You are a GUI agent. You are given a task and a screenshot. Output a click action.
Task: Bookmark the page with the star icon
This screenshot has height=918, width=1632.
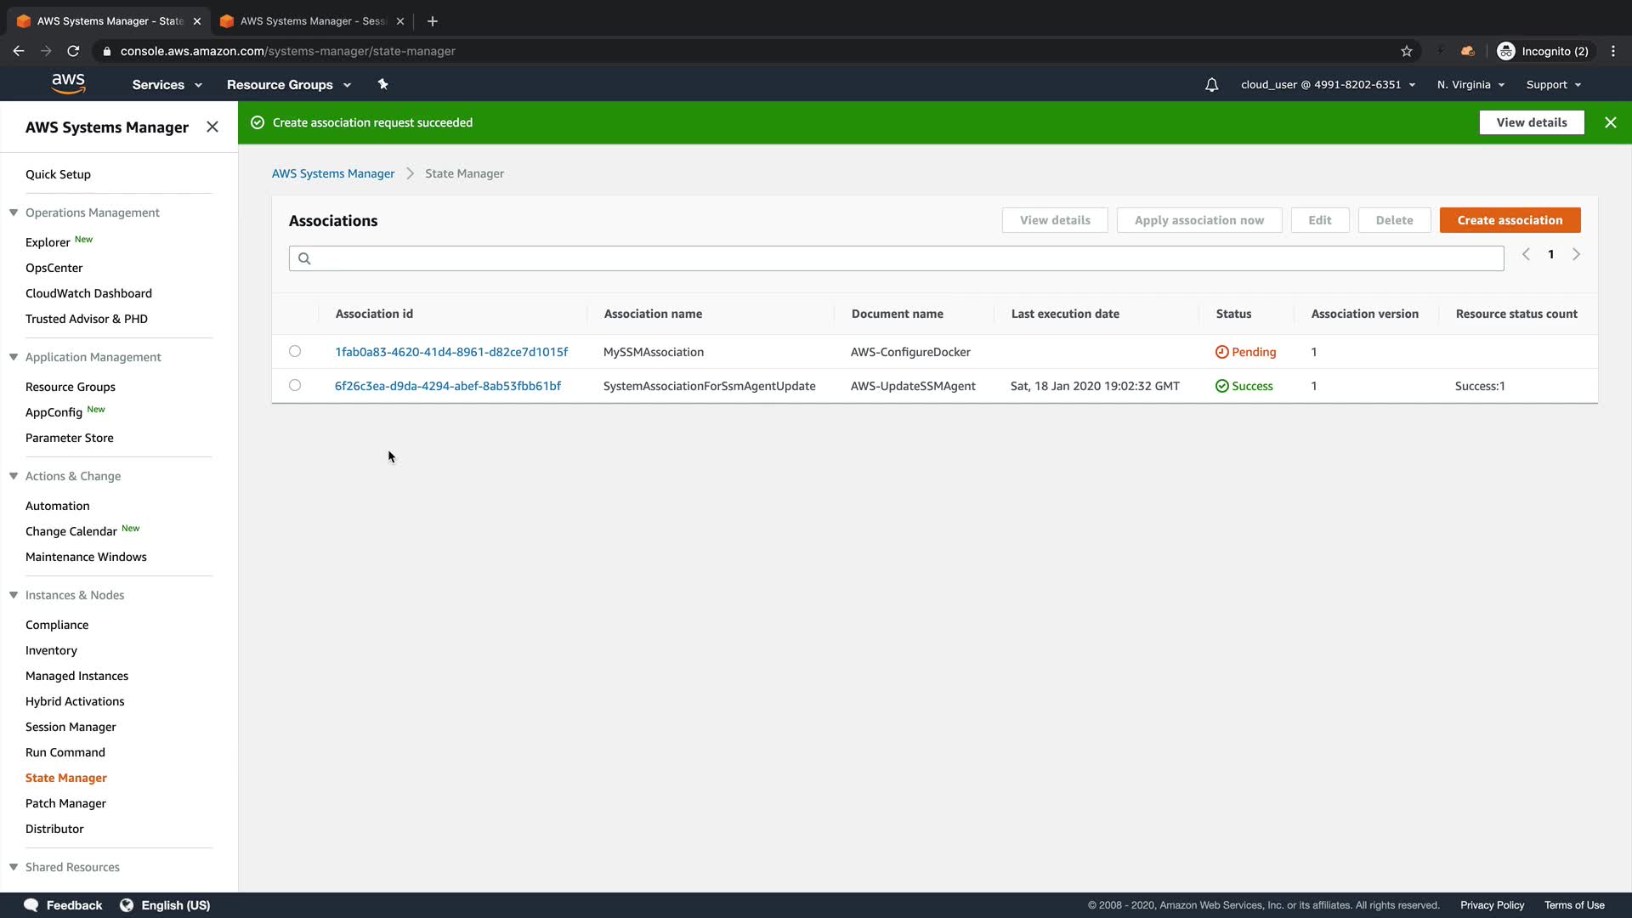[1407, 51]
